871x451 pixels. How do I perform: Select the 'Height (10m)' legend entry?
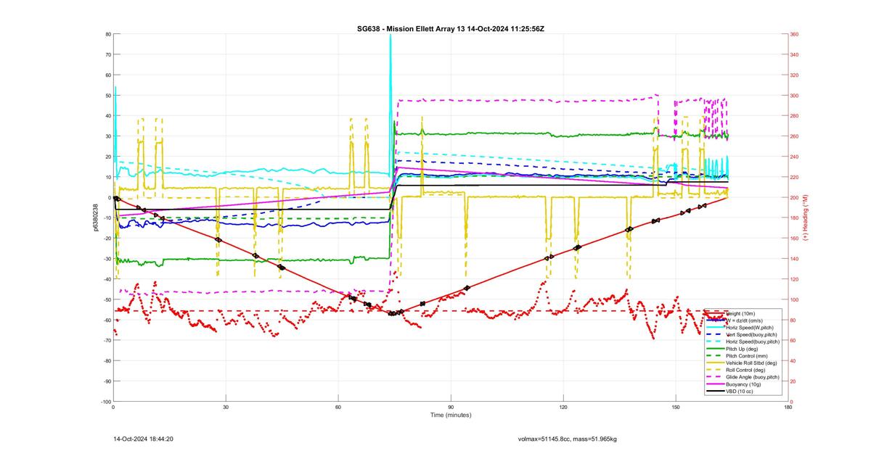(740, 314)
